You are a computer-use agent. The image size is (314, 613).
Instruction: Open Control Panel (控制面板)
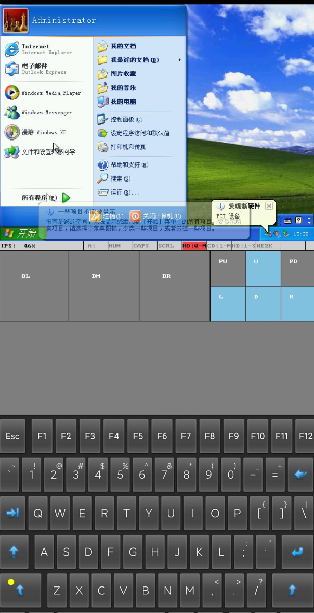[126, 119]
